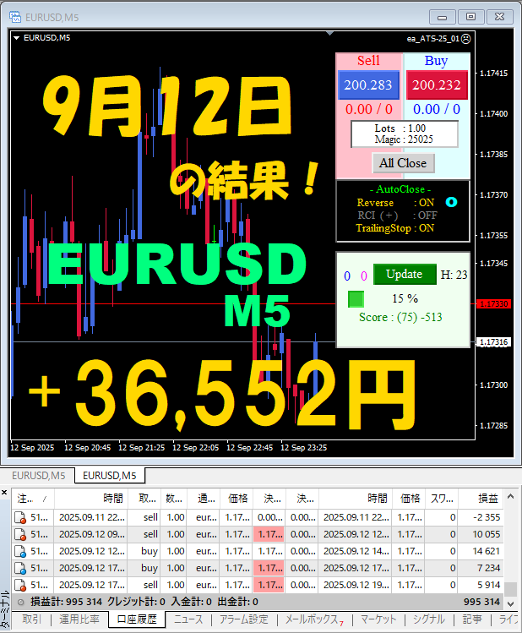522x633 pixels.
Task: Click the green square score indicator
Action: pos(356,299)
